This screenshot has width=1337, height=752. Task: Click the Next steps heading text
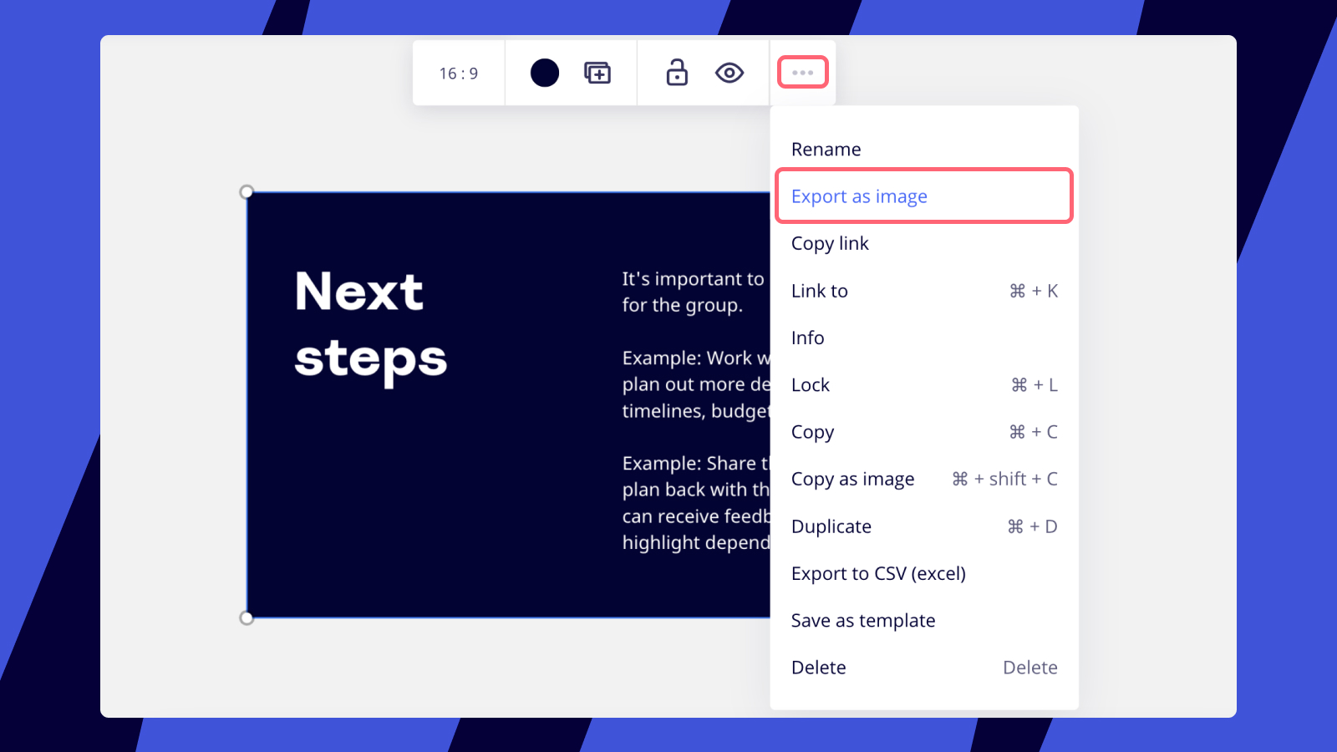pos(370,325)
